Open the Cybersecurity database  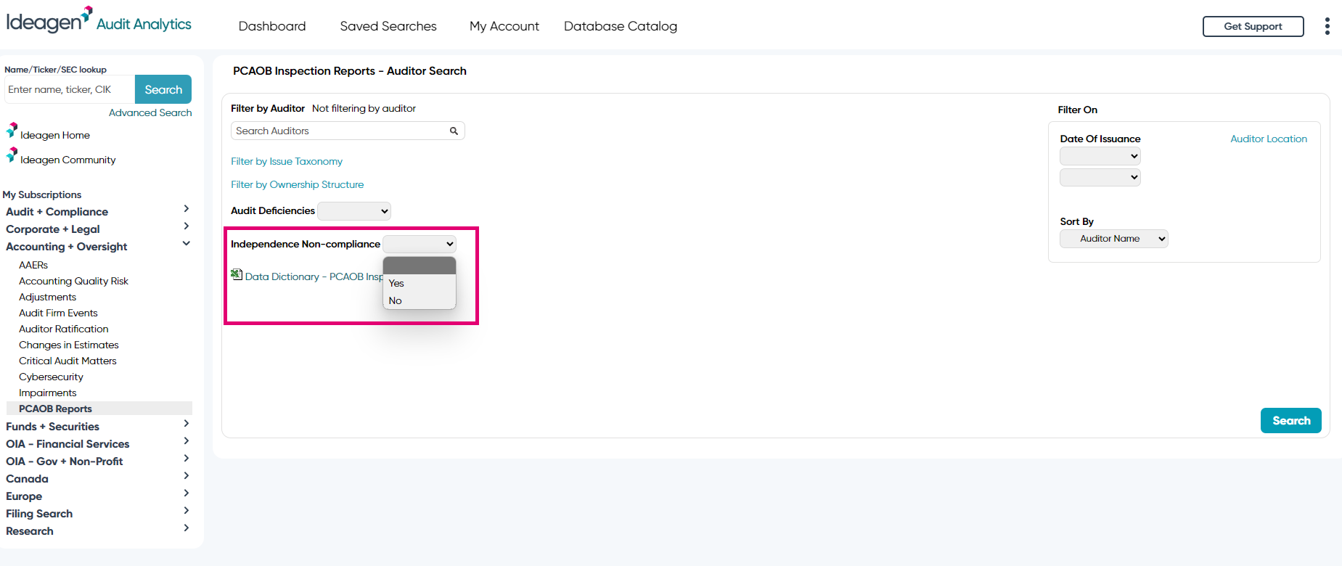tap(51, 377)
